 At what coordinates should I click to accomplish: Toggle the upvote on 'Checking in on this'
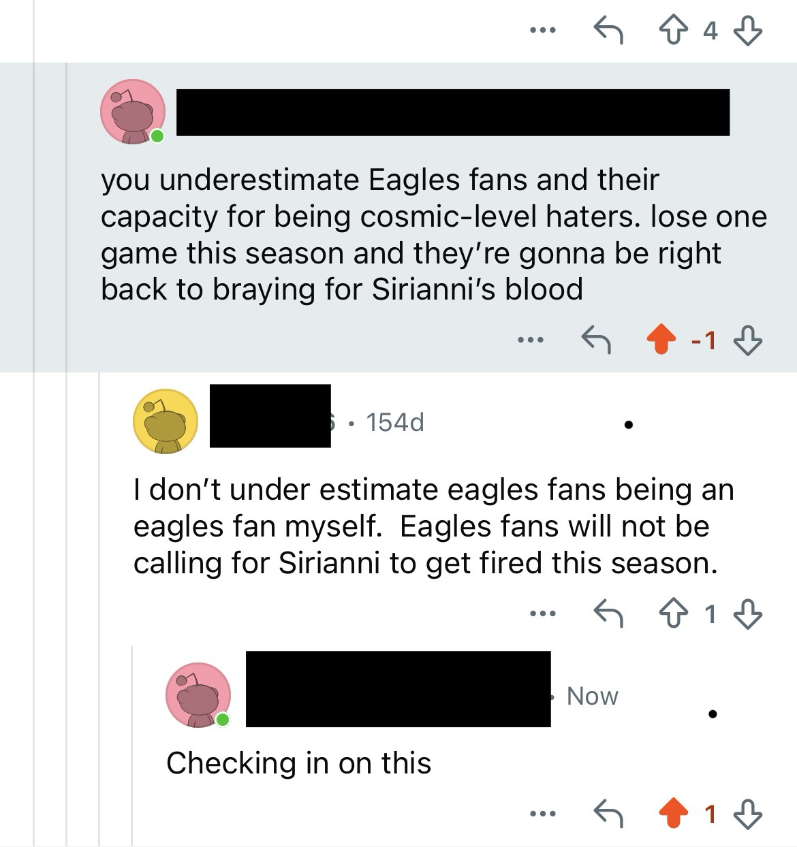tap(673, 814)
